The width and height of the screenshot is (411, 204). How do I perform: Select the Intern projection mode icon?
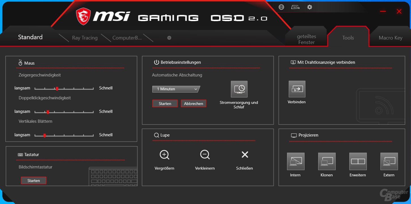coord(296,161)
